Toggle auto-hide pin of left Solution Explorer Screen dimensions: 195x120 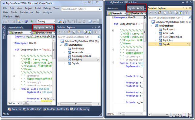click(x=96, y=27)
